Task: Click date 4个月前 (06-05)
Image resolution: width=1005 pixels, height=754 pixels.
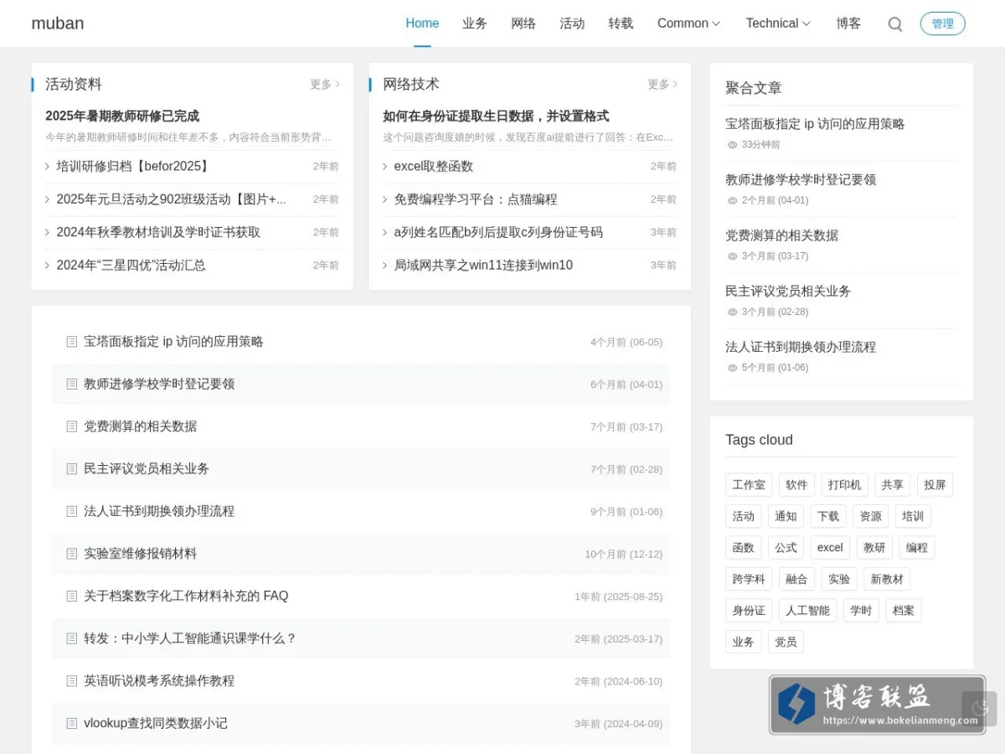Action: pos(626,343)
